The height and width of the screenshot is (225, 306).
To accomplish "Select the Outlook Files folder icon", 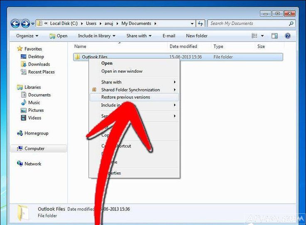I will click(x=77, y=57).
